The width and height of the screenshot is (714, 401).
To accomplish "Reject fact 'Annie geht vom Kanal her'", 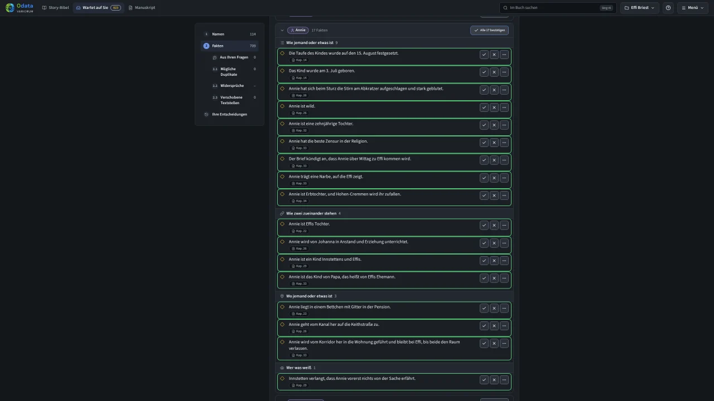I will coord(494,326).
